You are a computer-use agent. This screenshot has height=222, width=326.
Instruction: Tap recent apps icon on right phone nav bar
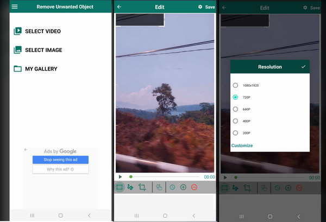click(x=242, y=217)
